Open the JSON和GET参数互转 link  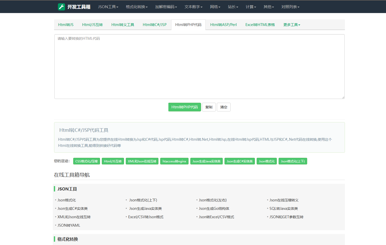pyautogui.click(x=287, y=217)
